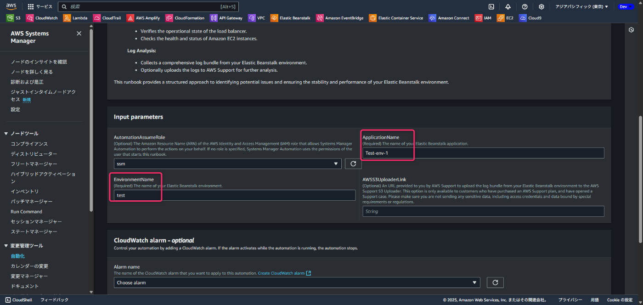Open VPC shortcut
Screen dimensions: 643x305
tap(257, 18)
